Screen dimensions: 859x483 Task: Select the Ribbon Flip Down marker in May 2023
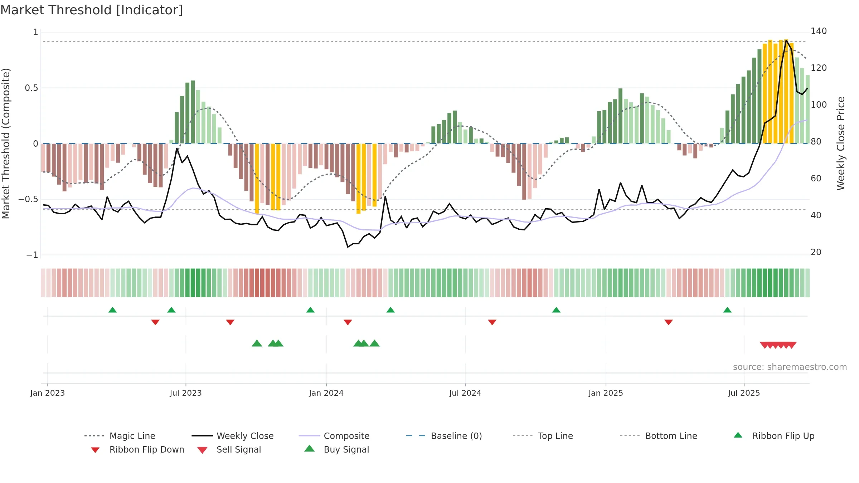pyautogui.click(x=155, y=322)
